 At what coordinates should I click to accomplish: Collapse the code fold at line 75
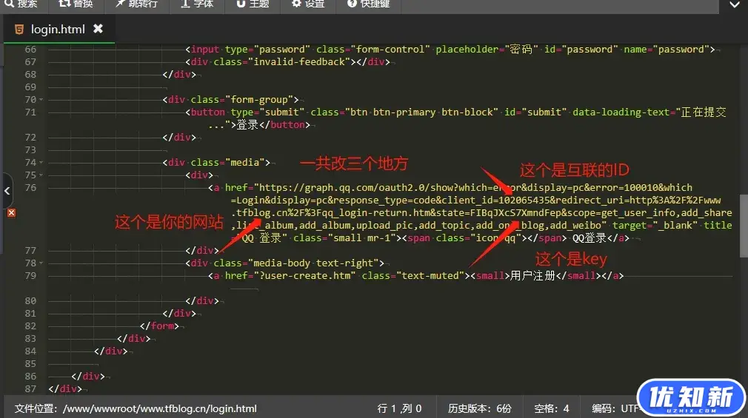[42, 175]
